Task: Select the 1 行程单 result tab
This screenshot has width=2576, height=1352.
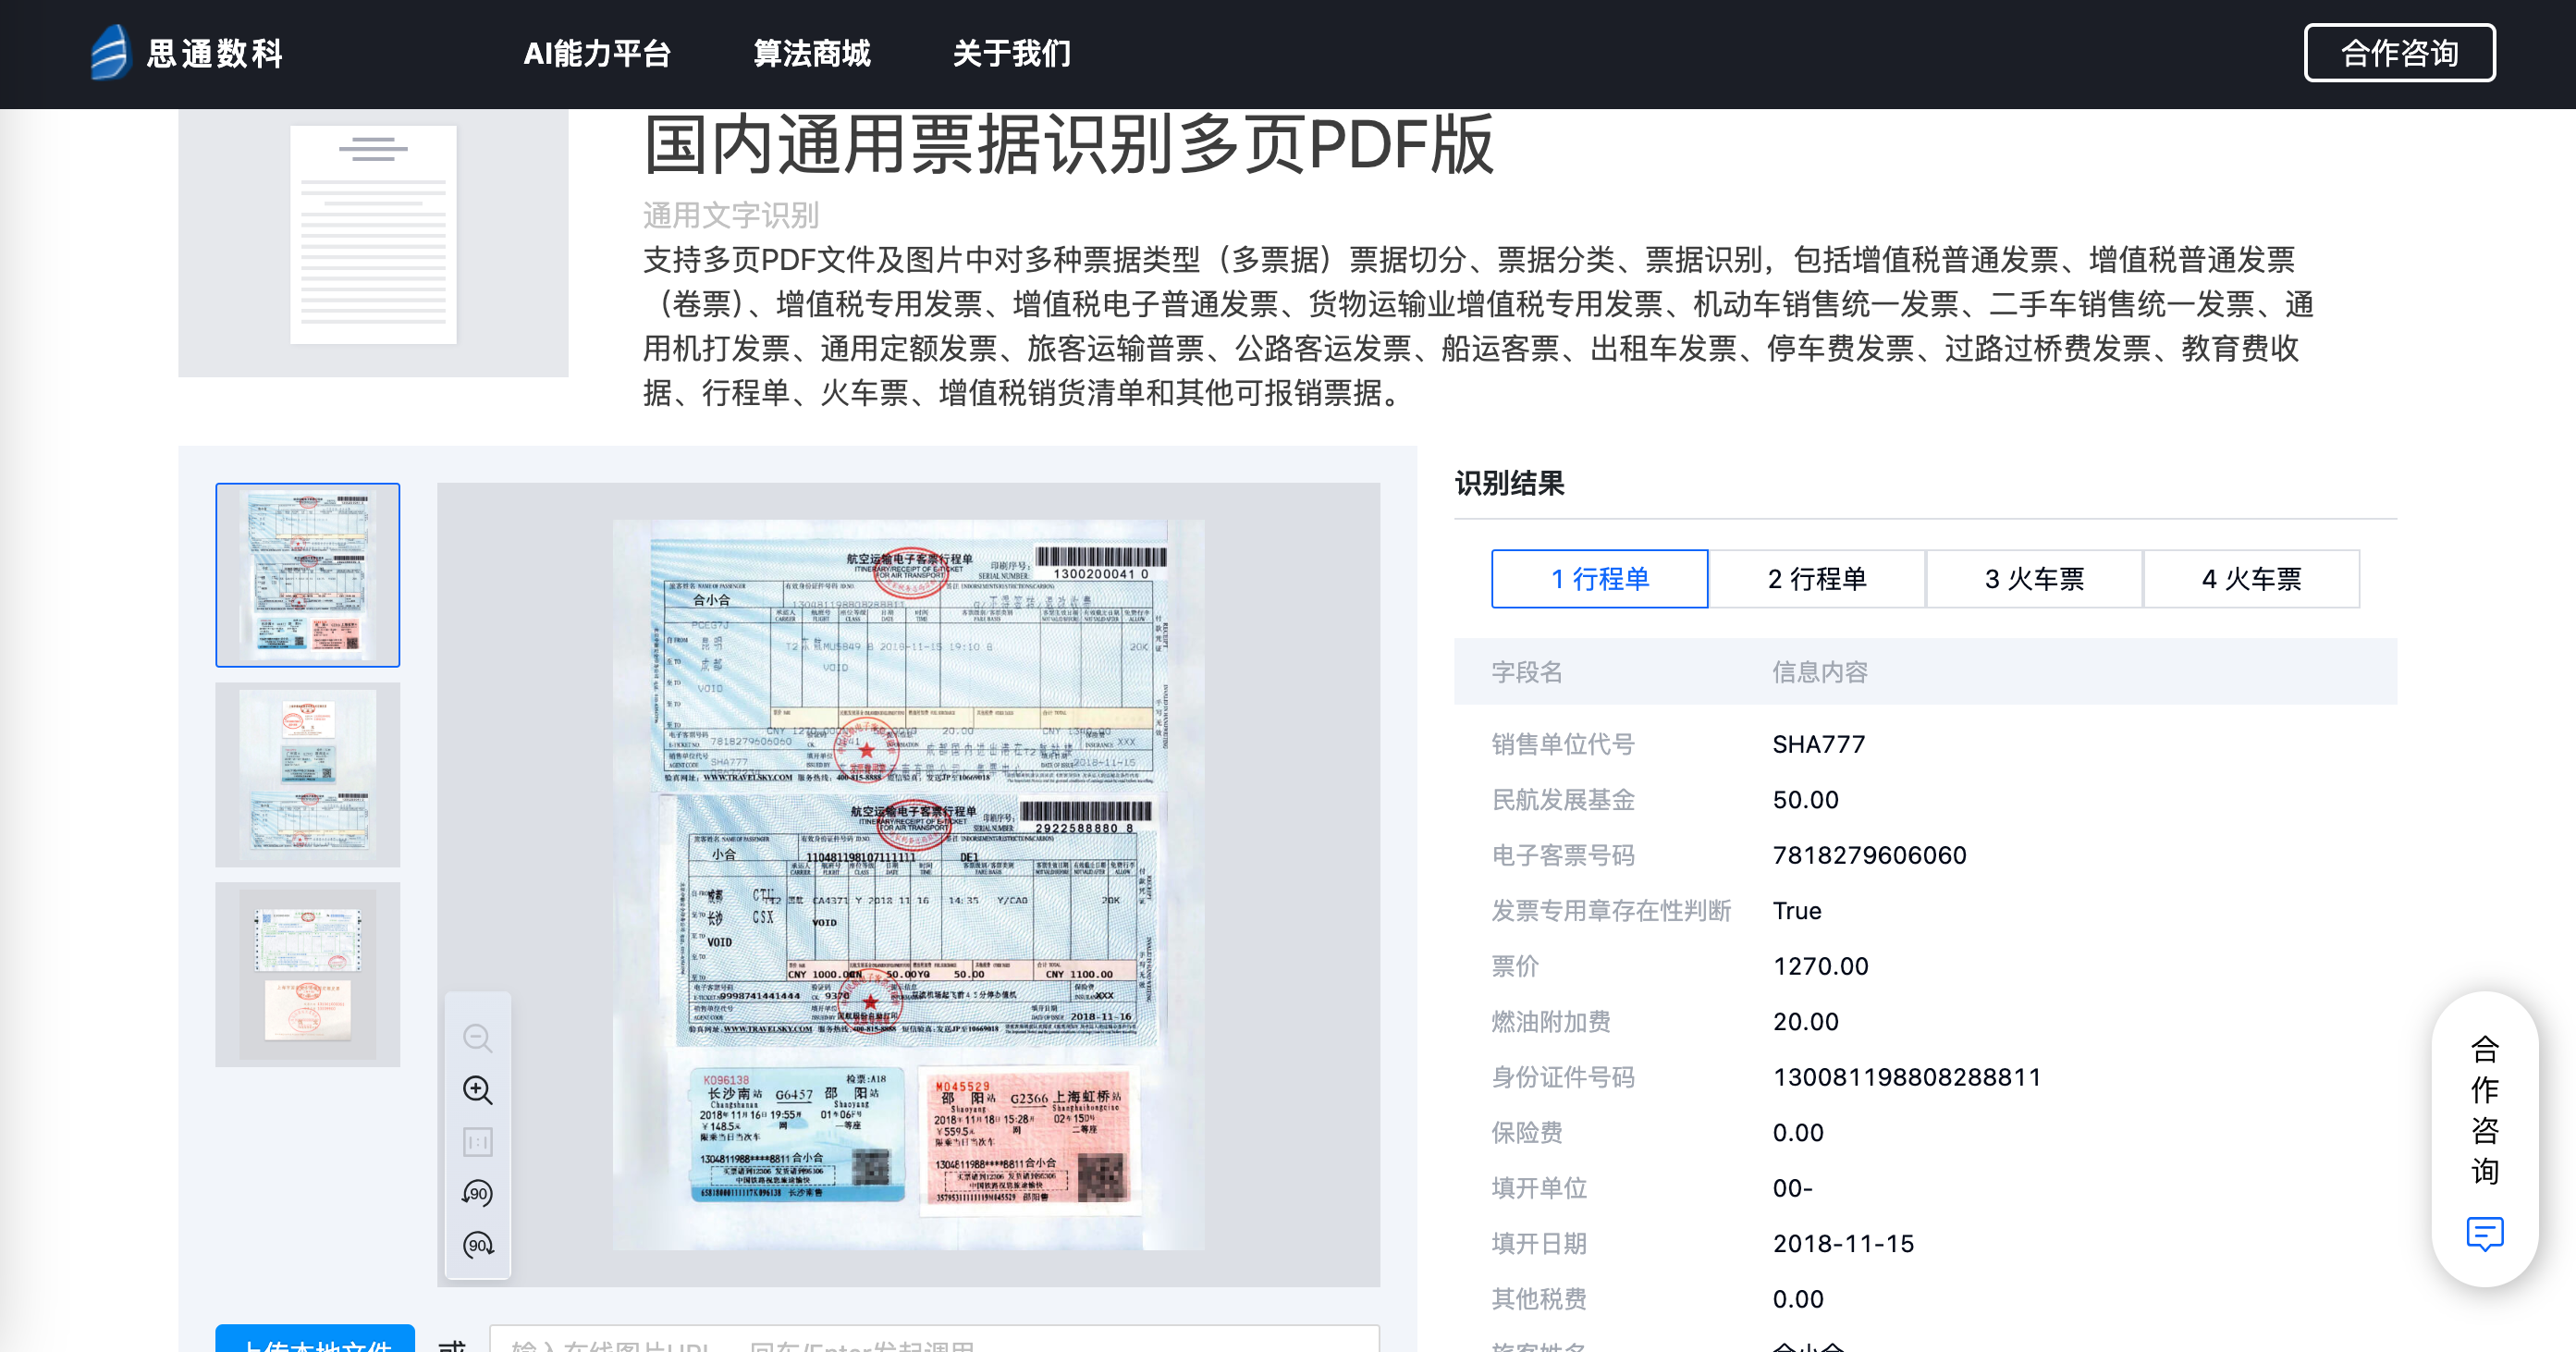Action: [1599, 579]
